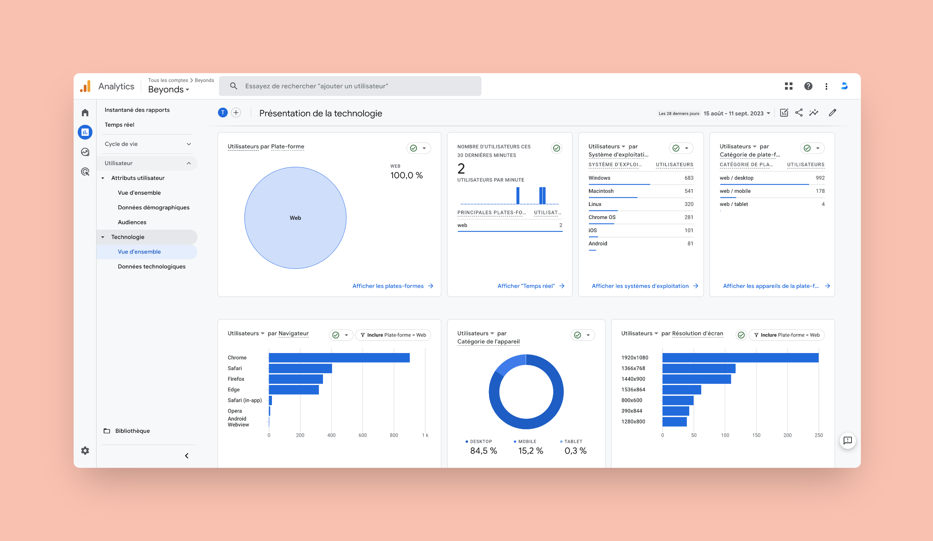This screenshot has height=541, width=933.
Task: Customize the report with the chart-pencil icon
Action: (x=784, y=113)
